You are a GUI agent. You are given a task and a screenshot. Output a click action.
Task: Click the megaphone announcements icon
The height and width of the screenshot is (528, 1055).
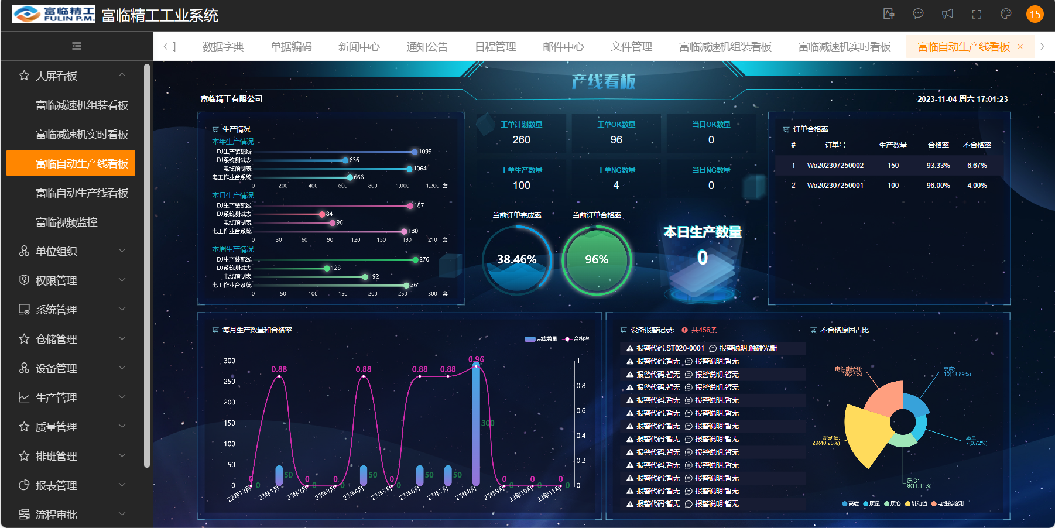(947, 14)
